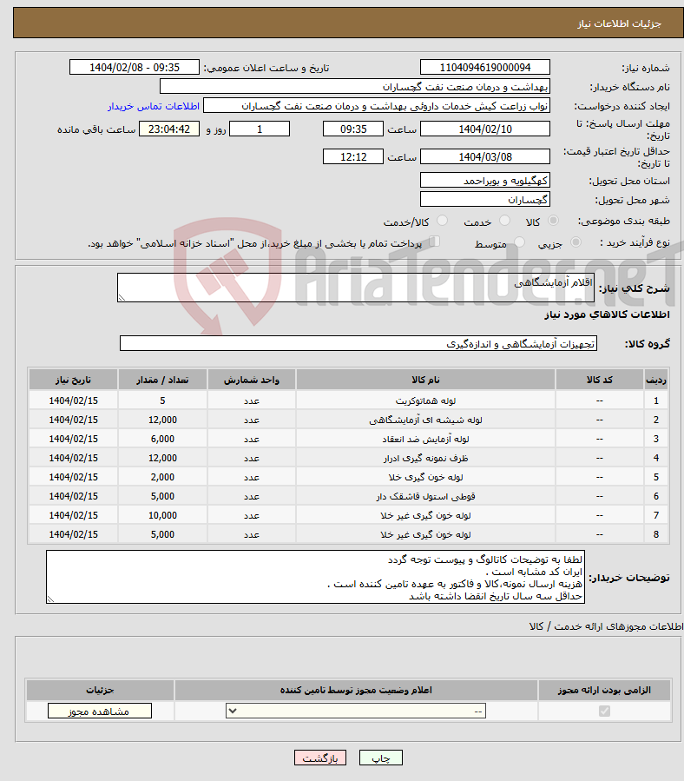Click the resize handle of توضیحات خریدار
The width and height of the screenshot is (684, 781).
[50, 599]
